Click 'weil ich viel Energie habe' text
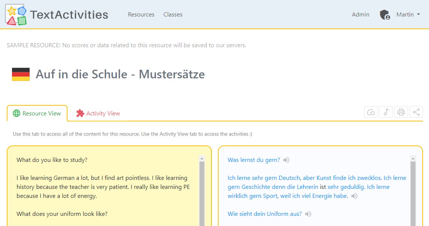 click(314, 196)
